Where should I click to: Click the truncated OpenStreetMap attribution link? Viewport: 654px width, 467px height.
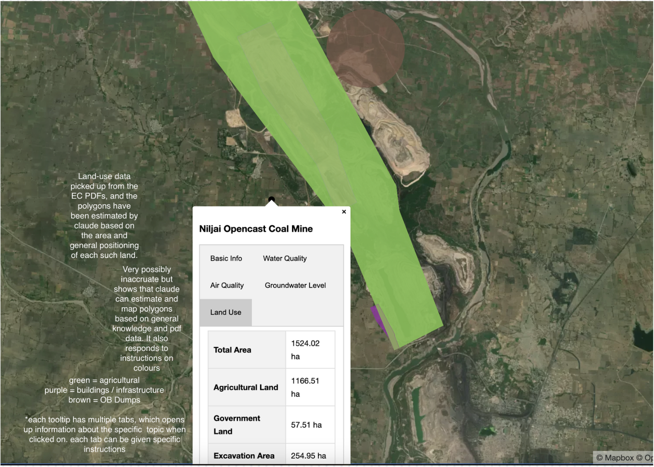(649, 458)
